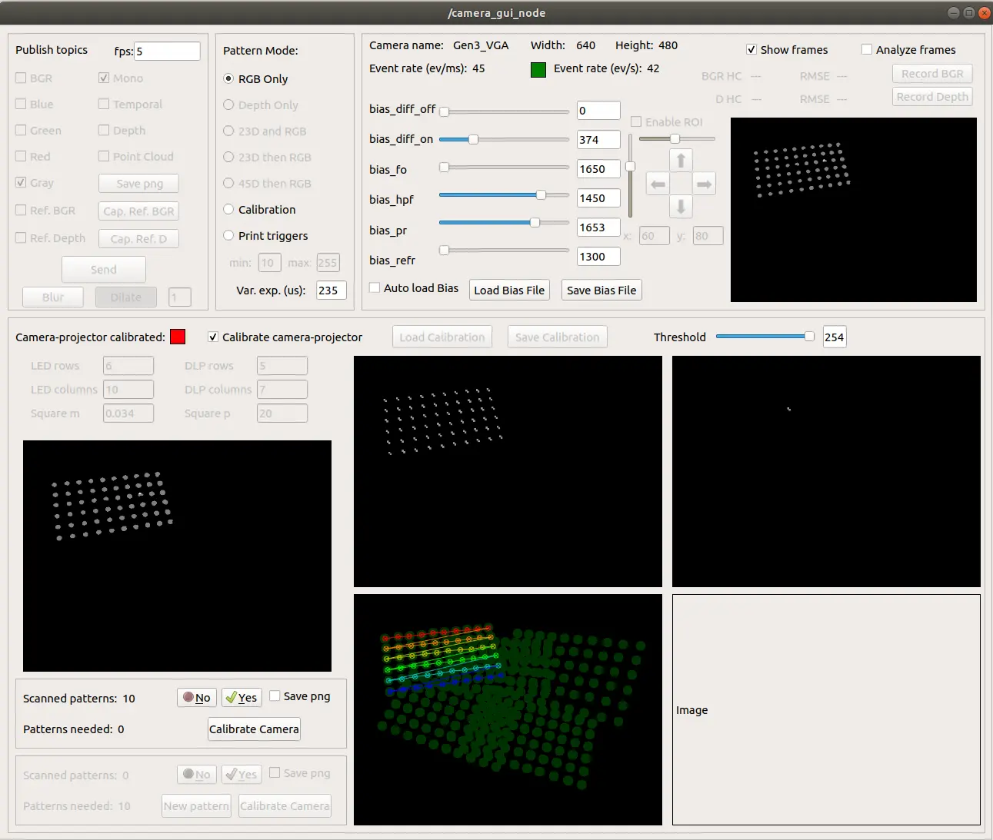The height and width of the screenshot is (840, 993).
Task: Click the bias_diff_on slider handle
Action: click(x=474, y=139)
